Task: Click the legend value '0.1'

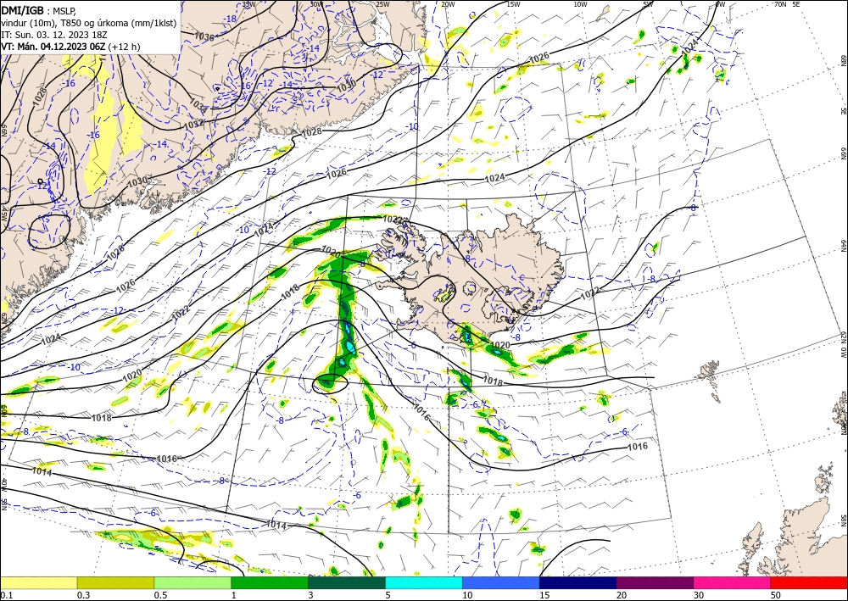Action: (x=6, y=595)
